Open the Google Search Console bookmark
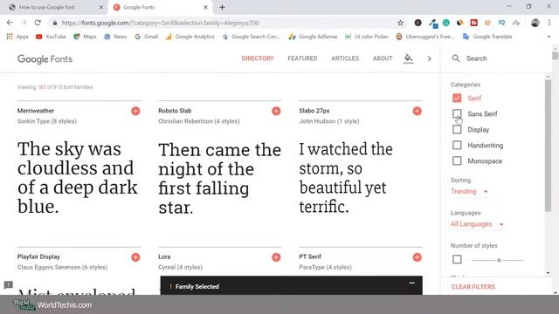Viewport: 559px width, 314px height. click(x=252, y=37)
